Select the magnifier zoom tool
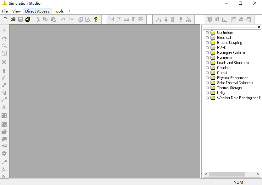The width and height of the screenshot is (262, 185). [x=4, y=46]
